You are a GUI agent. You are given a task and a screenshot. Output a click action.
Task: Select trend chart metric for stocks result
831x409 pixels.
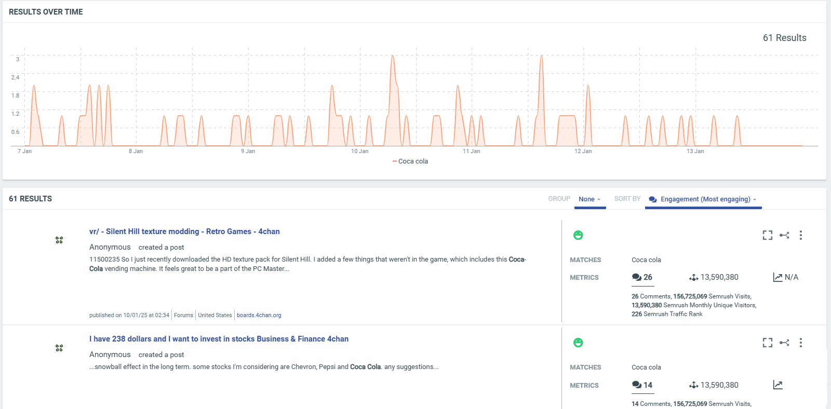tap(778, 385)
